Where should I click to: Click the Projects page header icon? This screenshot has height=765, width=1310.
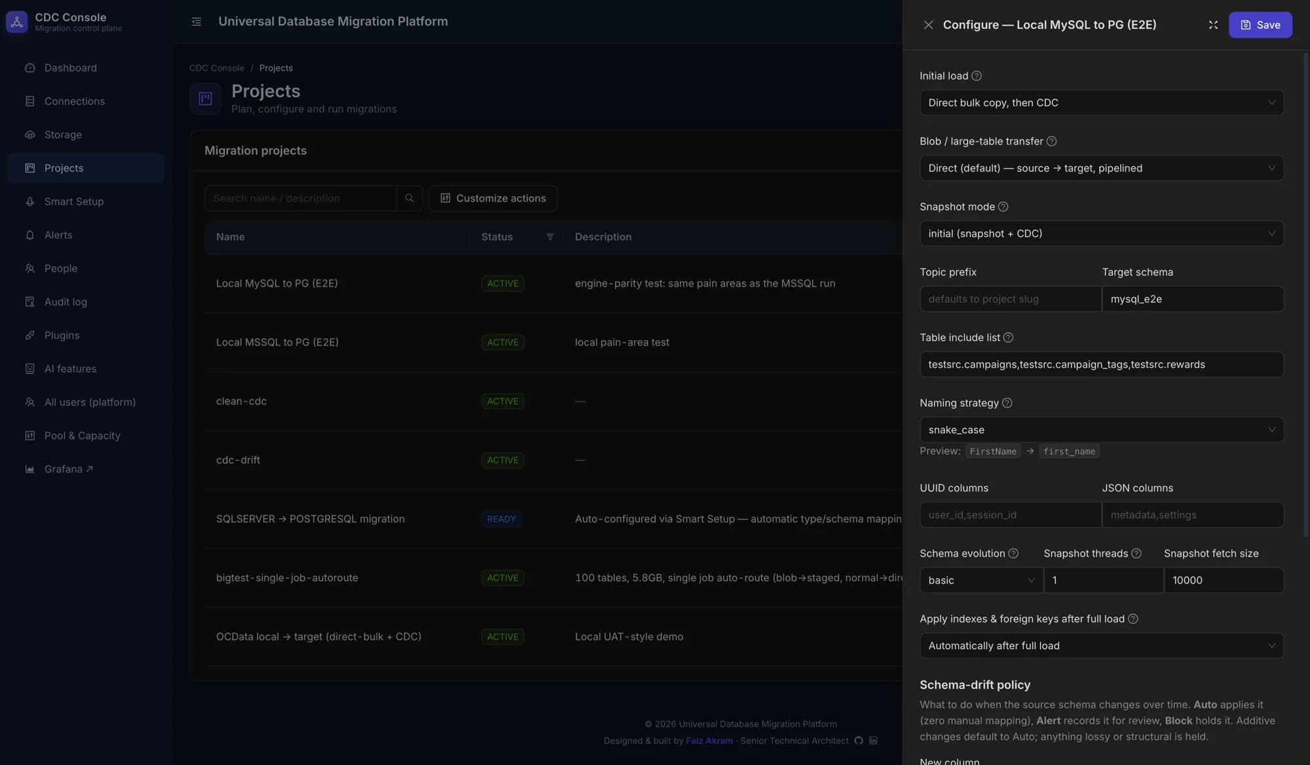pos(205,99)
